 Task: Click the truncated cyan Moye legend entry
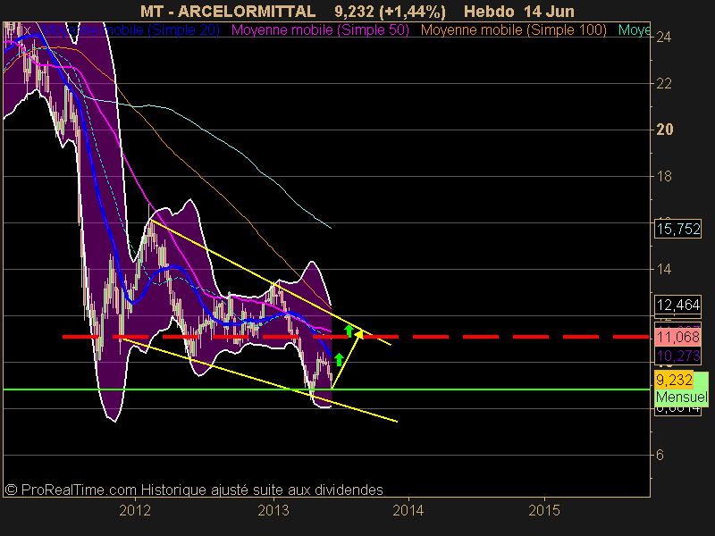(x=634, y=30)
